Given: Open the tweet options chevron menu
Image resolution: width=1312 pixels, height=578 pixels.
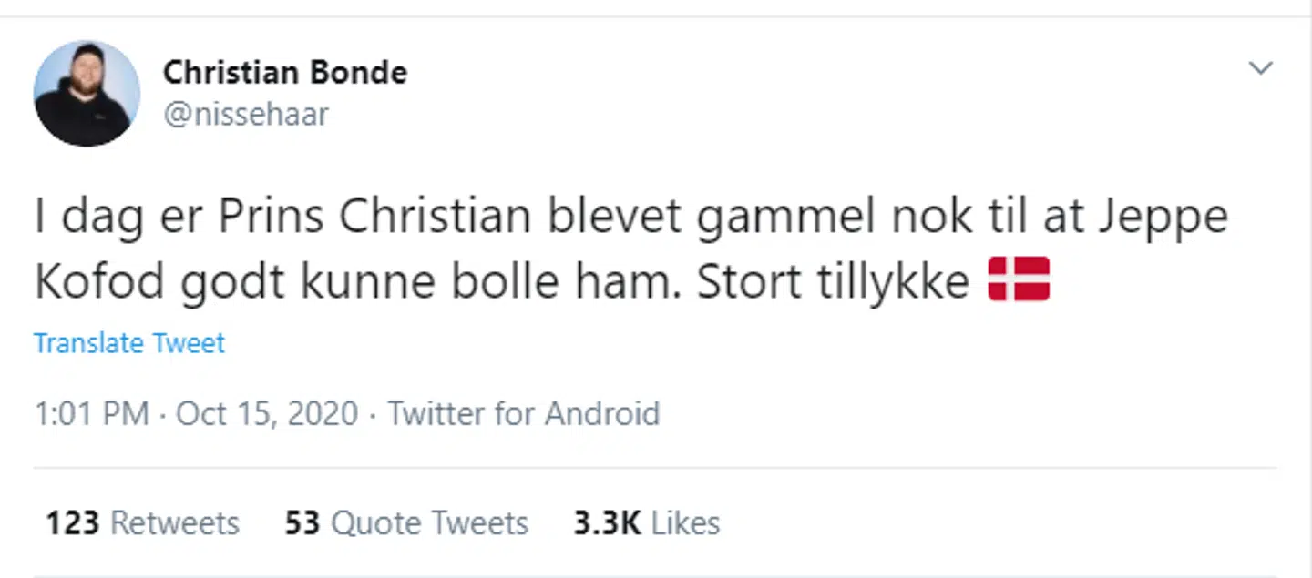Looking at the screenshot, I should click(1260, 68).
